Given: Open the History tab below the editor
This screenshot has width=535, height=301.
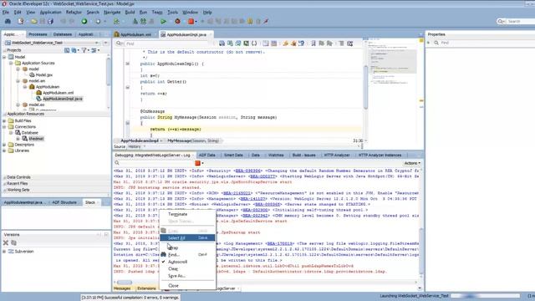Looking at the screenshot, I should 135,147.
